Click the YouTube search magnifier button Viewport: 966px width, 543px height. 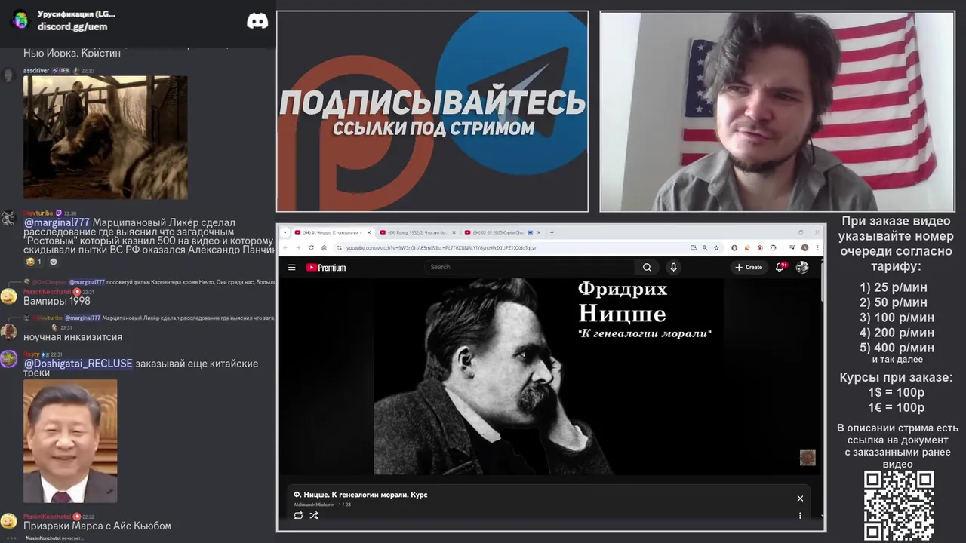click(647, 267)
